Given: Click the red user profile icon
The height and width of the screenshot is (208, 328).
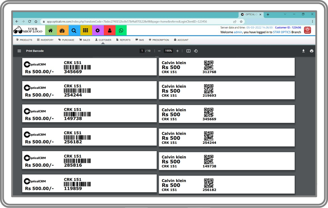Looking at the screenshot, I should pos(109,31).
